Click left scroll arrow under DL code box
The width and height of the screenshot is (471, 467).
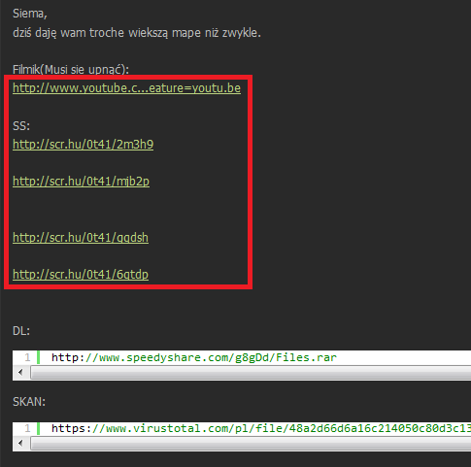pos(20,372)
